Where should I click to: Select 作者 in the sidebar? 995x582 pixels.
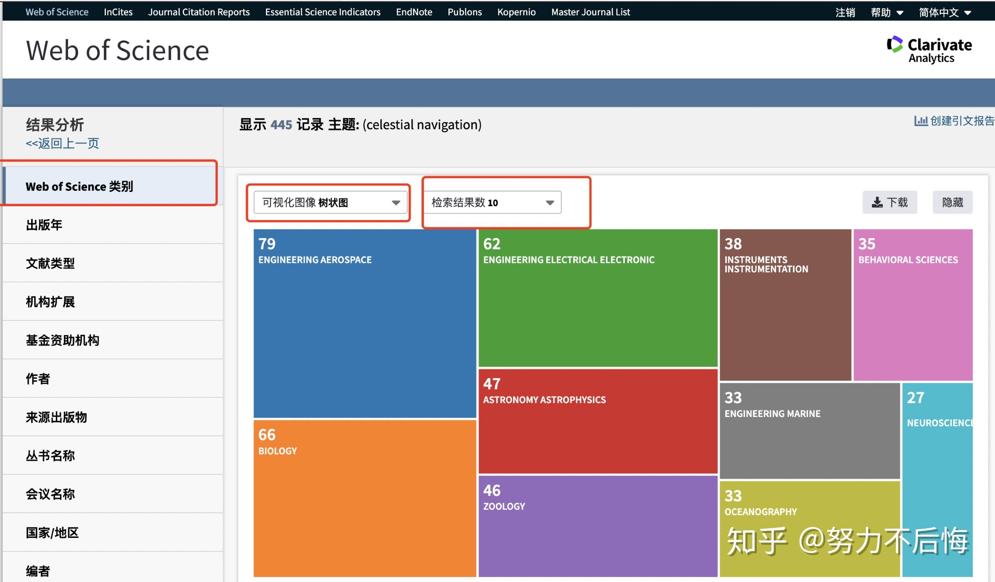(113, 379)
